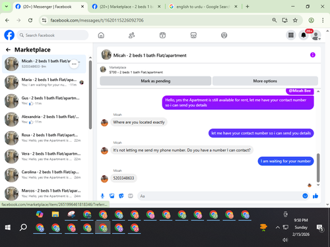
Task: Click the install app icon in address bar
Action: pyautogui.click(x=284, y=20)
